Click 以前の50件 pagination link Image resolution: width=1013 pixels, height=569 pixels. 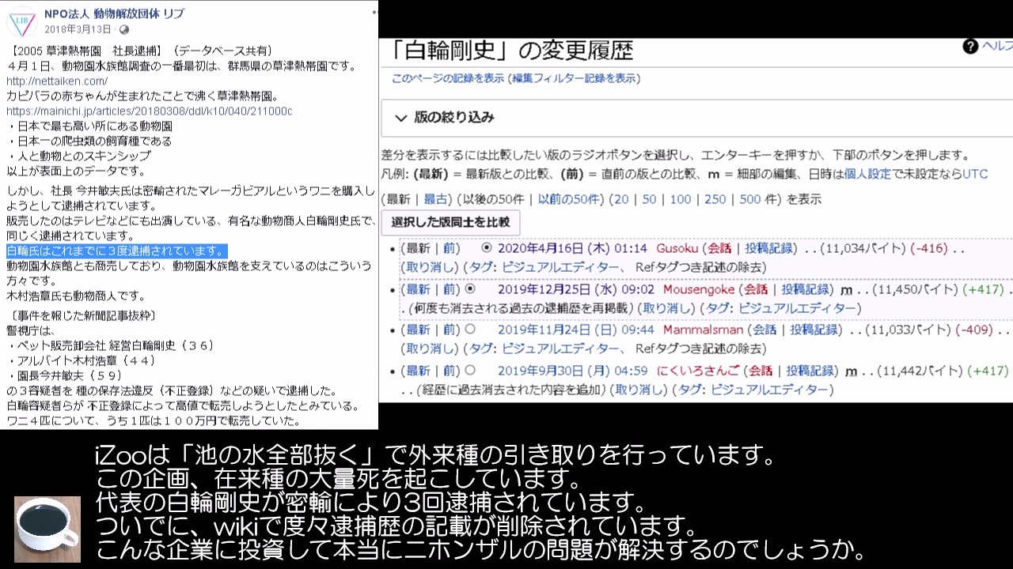569,199
